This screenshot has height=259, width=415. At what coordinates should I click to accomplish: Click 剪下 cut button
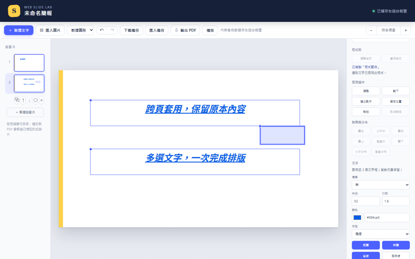tap(396, 91)
